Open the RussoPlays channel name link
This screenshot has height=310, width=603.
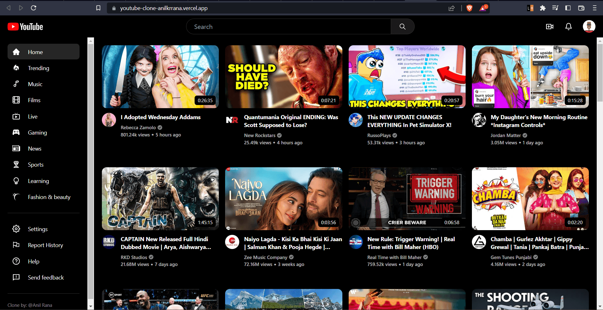[x=379, y=135]
